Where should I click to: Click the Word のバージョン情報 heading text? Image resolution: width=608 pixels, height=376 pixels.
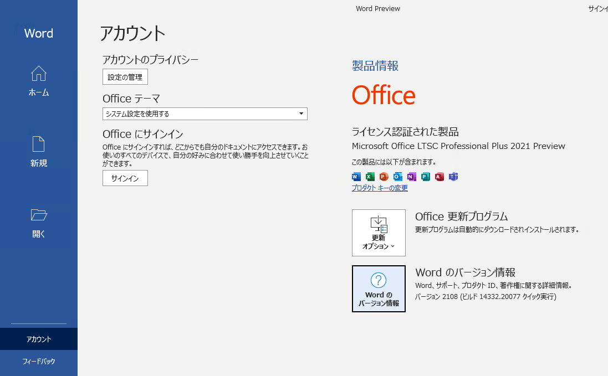(466, 272)
